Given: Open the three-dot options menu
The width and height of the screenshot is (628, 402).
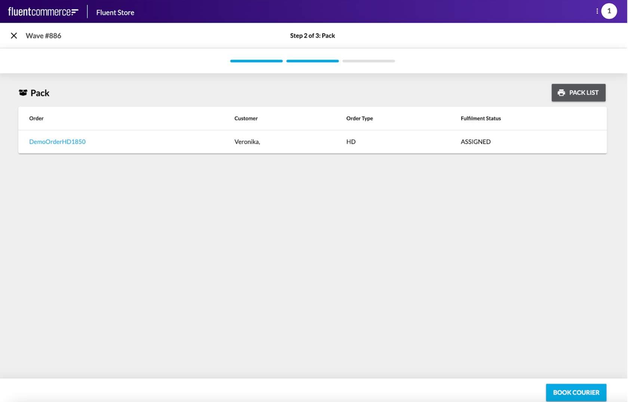Looking at the screenshot, I should 597,11.
